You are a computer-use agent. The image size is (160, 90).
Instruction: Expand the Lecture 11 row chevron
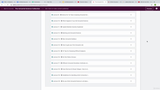pyautogui.click(x=131, y=27)
